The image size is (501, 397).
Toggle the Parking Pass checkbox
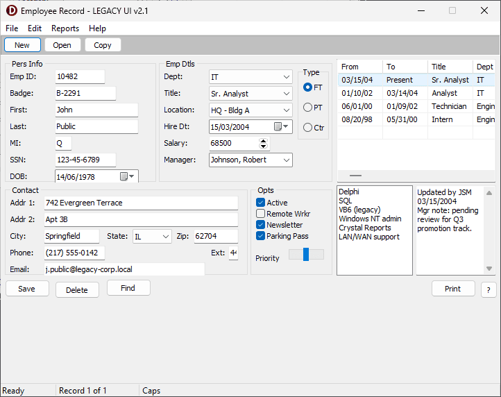(x=260, y=236)
